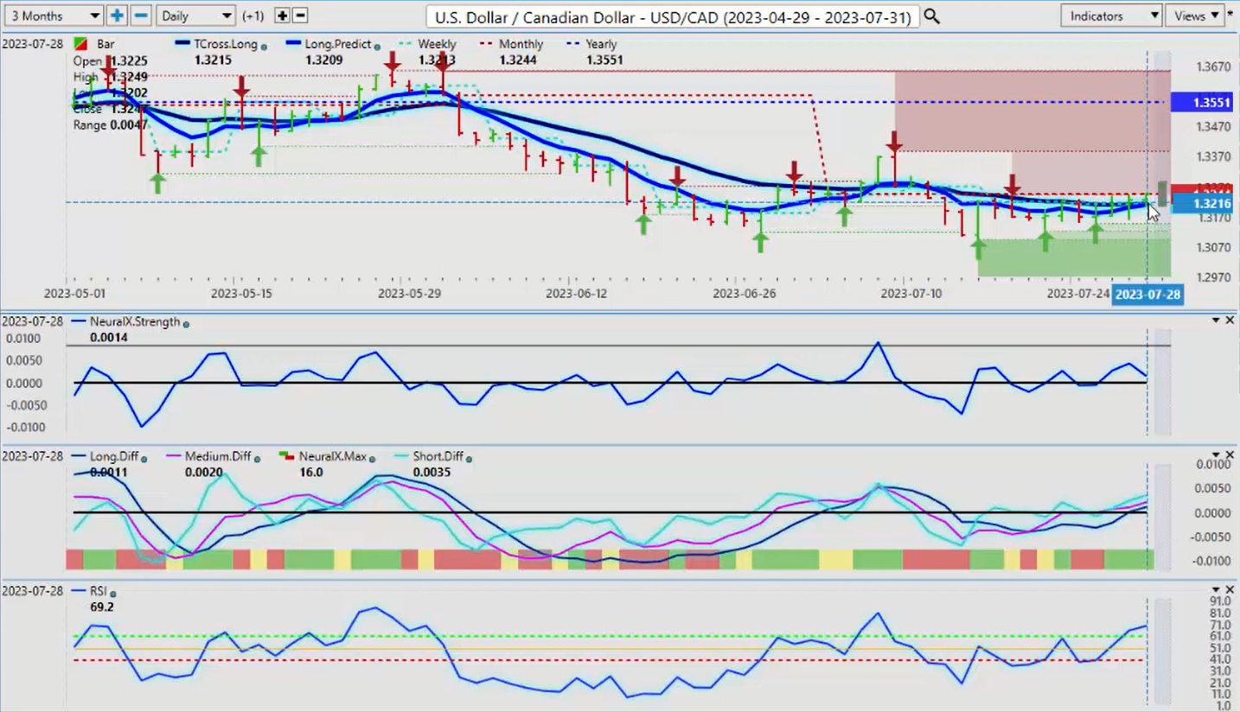Open the 3 Months time range dropdown
This screenshot has height=712, width=1240.
tap(53, 16)
